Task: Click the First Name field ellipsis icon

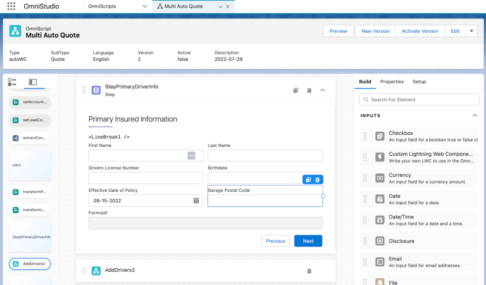Action: coord(191,155)
